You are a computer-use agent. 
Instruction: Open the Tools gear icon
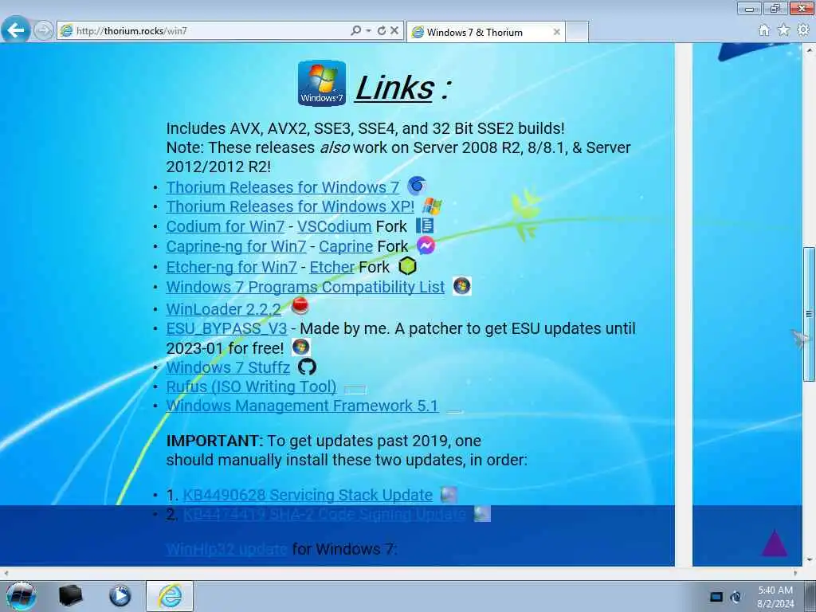(x=803, y=30)
